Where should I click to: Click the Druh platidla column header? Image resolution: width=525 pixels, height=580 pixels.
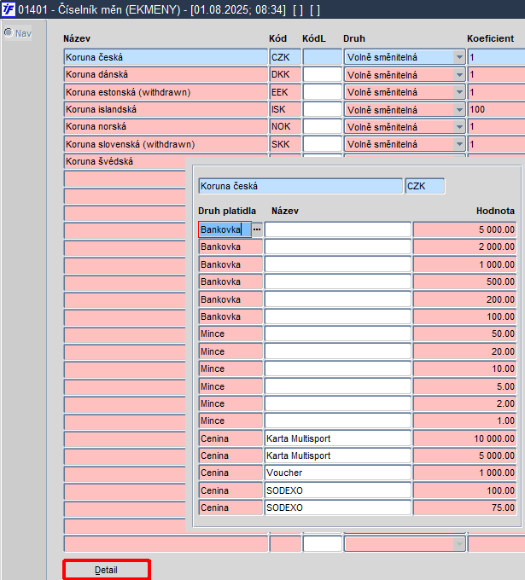[227, 211]
